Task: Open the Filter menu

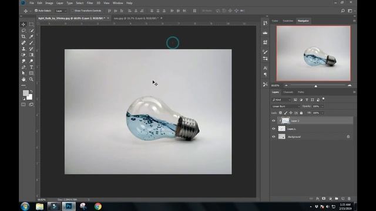Action: click(90, 3)
